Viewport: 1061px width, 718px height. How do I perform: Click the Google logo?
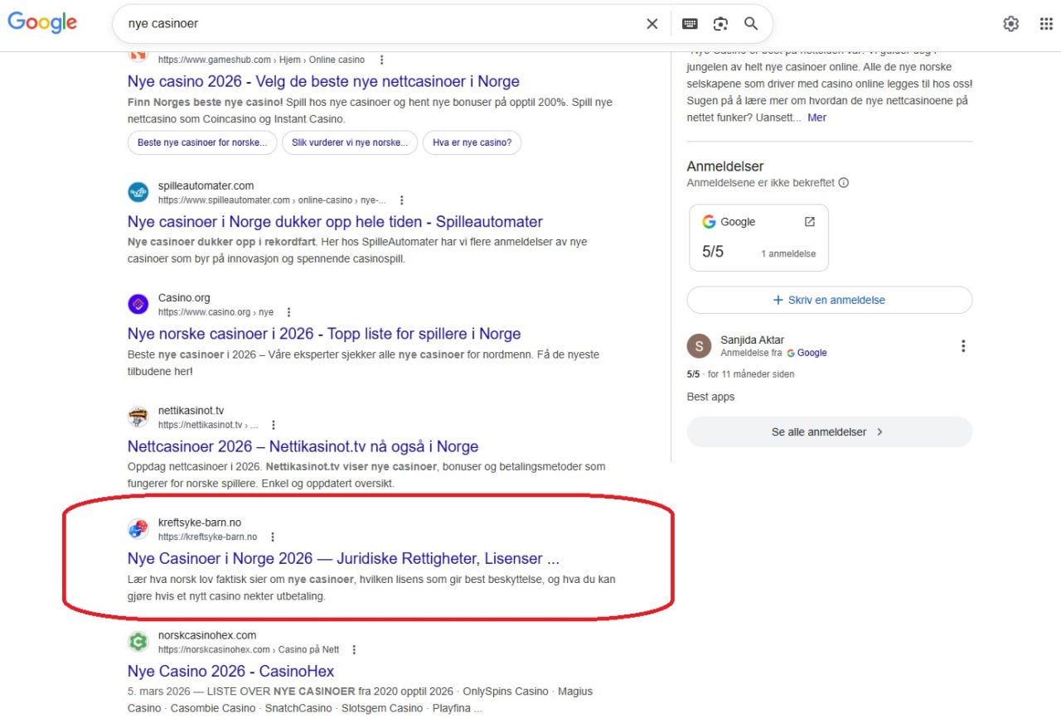click(42, 22)
